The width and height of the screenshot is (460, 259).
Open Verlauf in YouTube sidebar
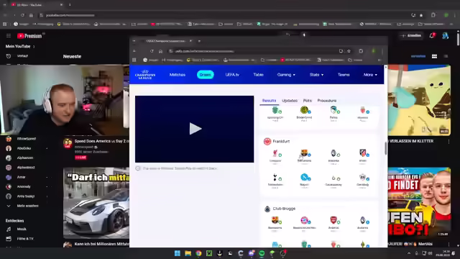pos(22,56)
